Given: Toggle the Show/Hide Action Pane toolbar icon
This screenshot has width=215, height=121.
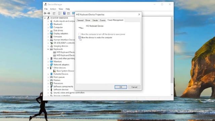Looking at the screenshot, I should [68, 13].
